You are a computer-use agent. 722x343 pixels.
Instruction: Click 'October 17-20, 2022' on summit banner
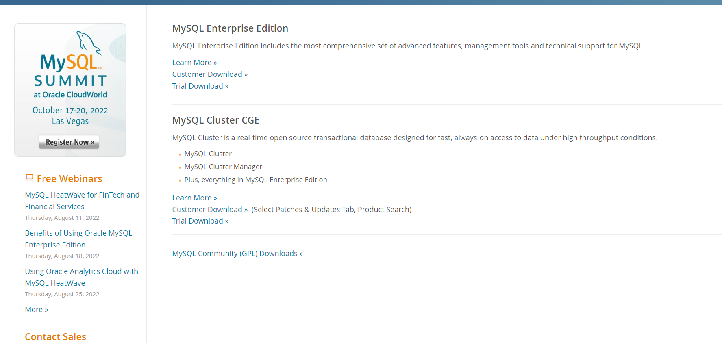(x=70, y=110)
